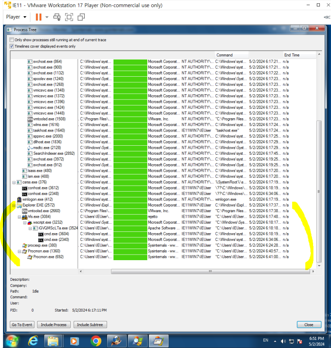Collapse the hfs.exe (3084) node
Image resolution: width=331 pixels, height=348 pixels.
point(19,217)
